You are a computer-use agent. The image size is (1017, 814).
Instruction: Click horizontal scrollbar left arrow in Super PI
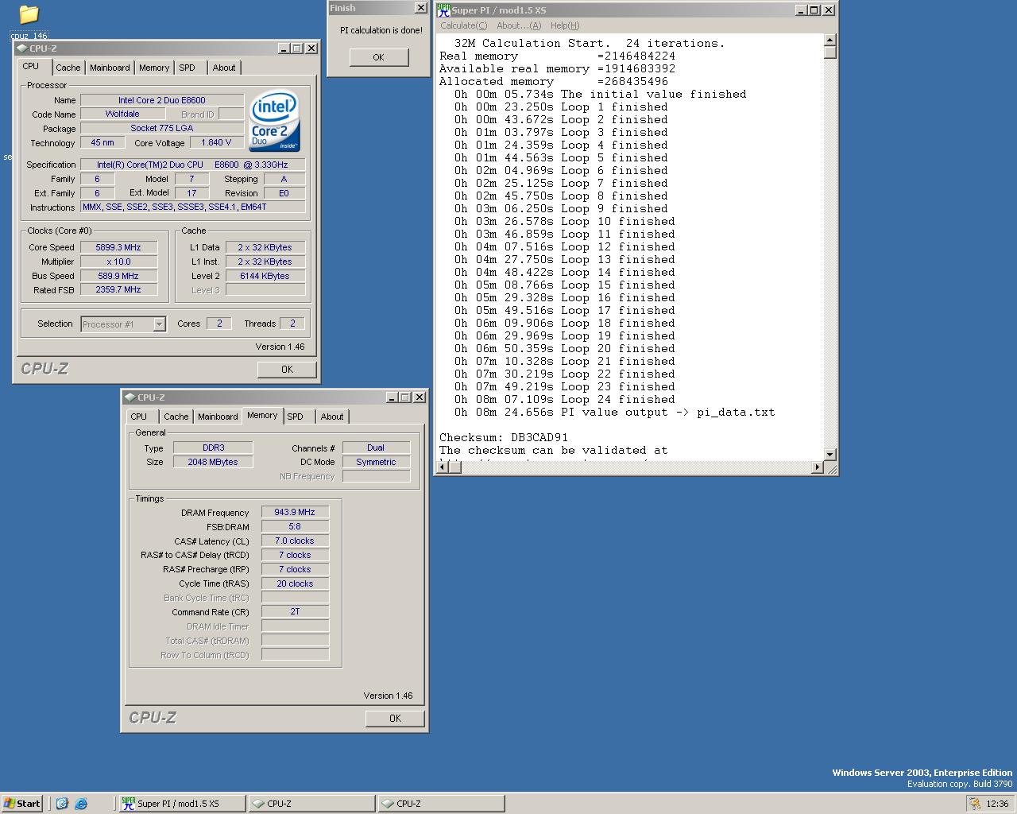pyautogui.click(x=443, y=467)
